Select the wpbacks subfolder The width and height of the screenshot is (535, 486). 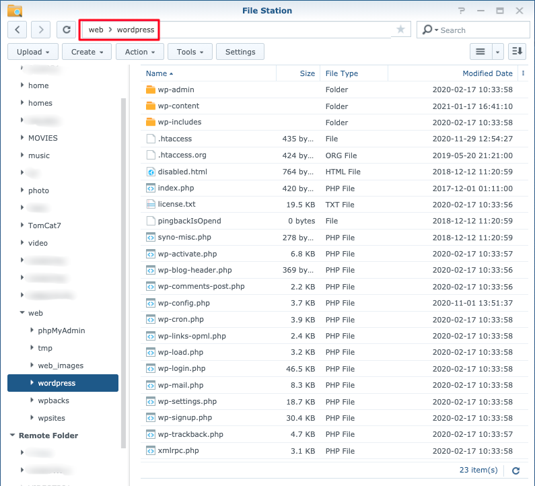(54, 401)
